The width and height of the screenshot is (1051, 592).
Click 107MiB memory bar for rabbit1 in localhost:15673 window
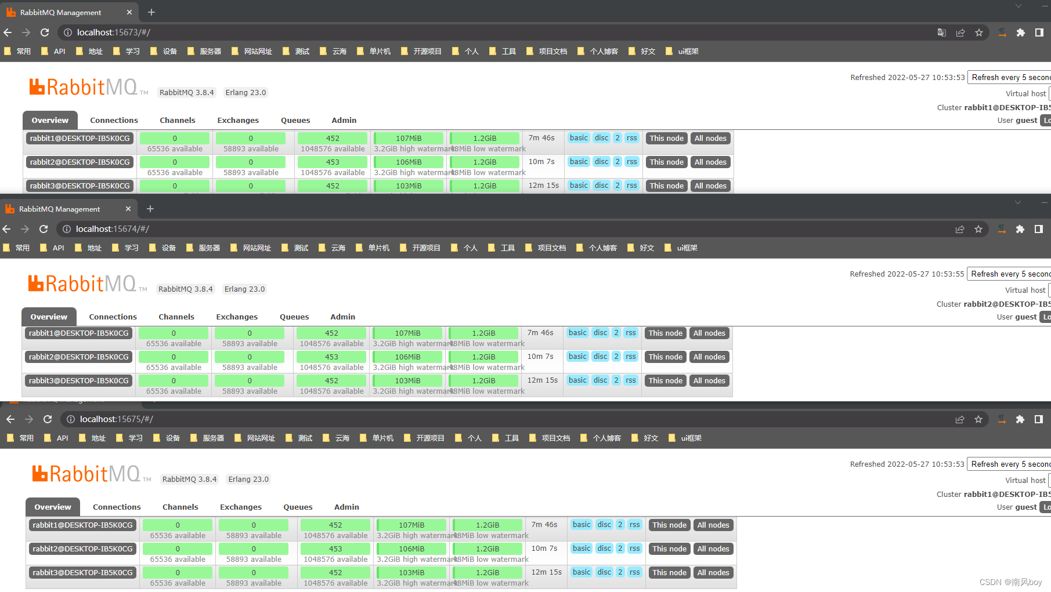point(409,139)
